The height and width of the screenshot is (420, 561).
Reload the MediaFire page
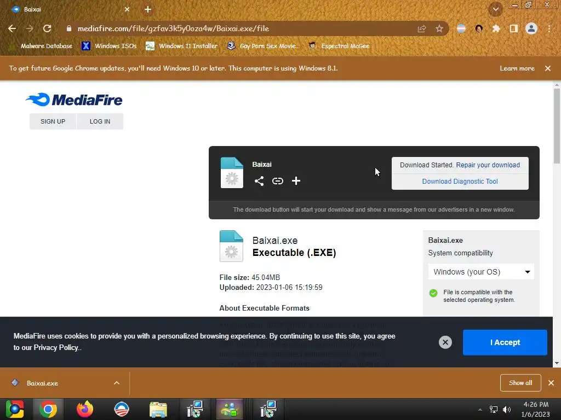[47, 28]
